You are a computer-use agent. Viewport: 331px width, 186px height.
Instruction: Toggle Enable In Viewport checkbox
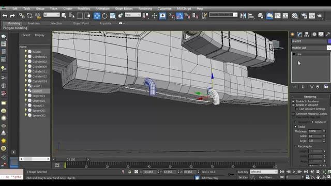293,105
